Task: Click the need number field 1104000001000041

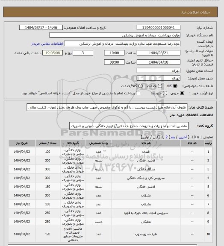Action: point(158,27)
